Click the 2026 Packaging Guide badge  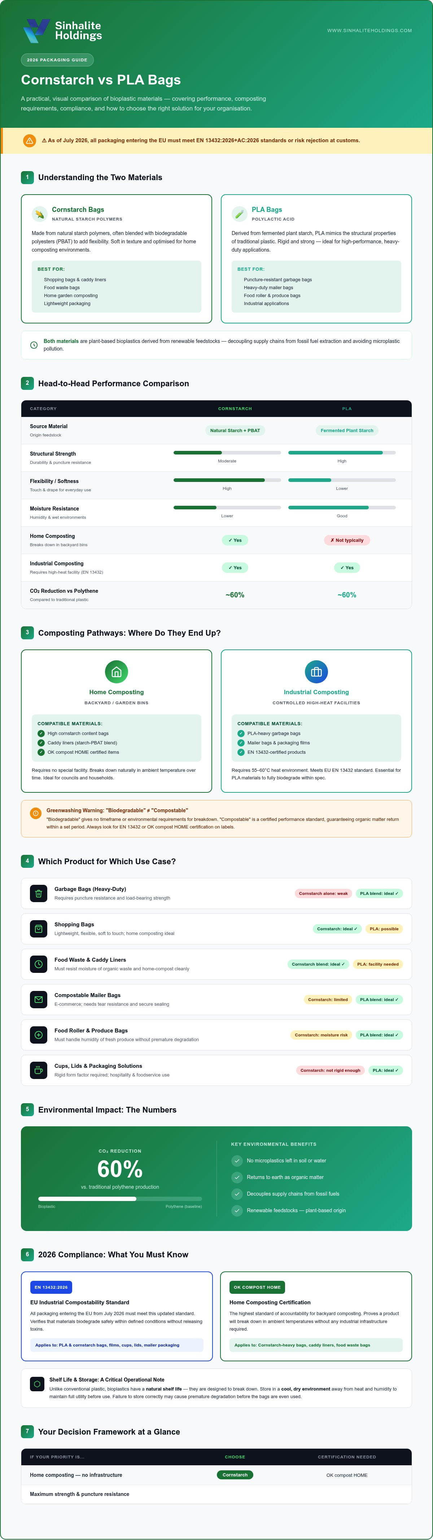click(57, 60)
